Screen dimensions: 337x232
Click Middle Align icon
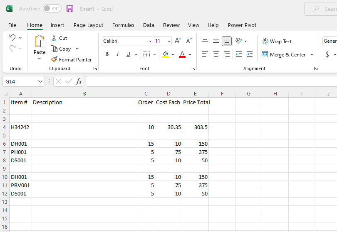216,41
